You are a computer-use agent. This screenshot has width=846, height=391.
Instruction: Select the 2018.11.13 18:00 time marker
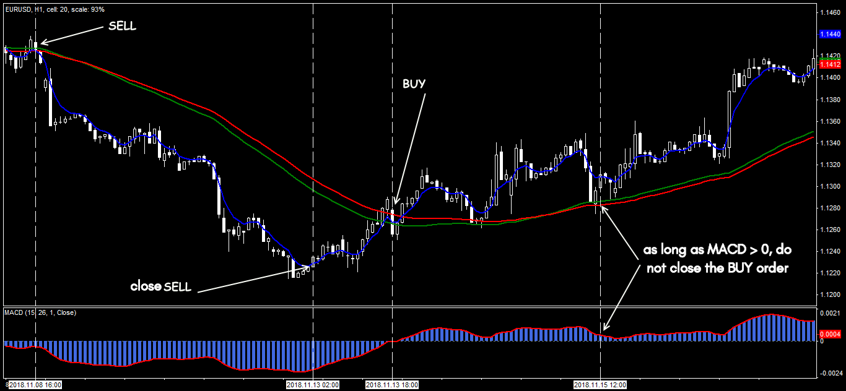click(x=392, y=385)
